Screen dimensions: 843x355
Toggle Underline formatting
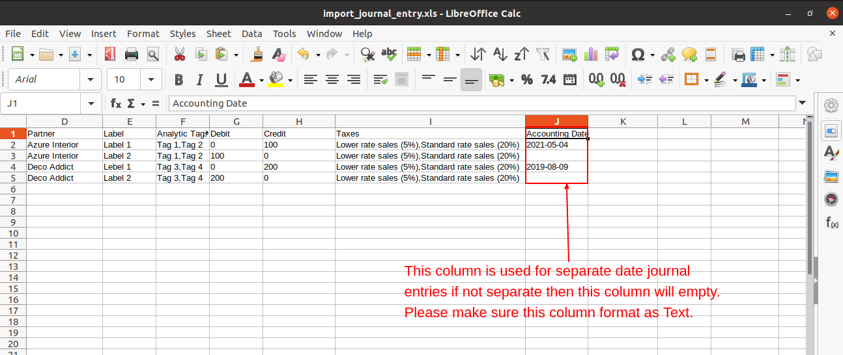click(x=221, y=79)
